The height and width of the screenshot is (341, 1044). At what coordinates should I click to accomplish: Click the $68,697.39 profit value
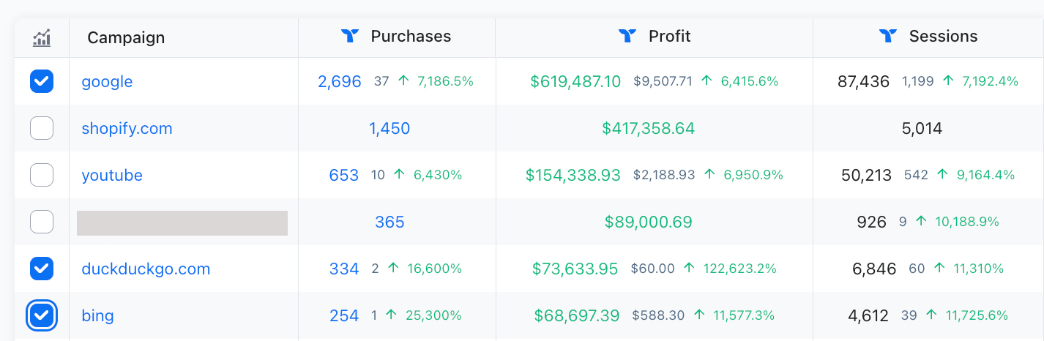click(577, 315)
